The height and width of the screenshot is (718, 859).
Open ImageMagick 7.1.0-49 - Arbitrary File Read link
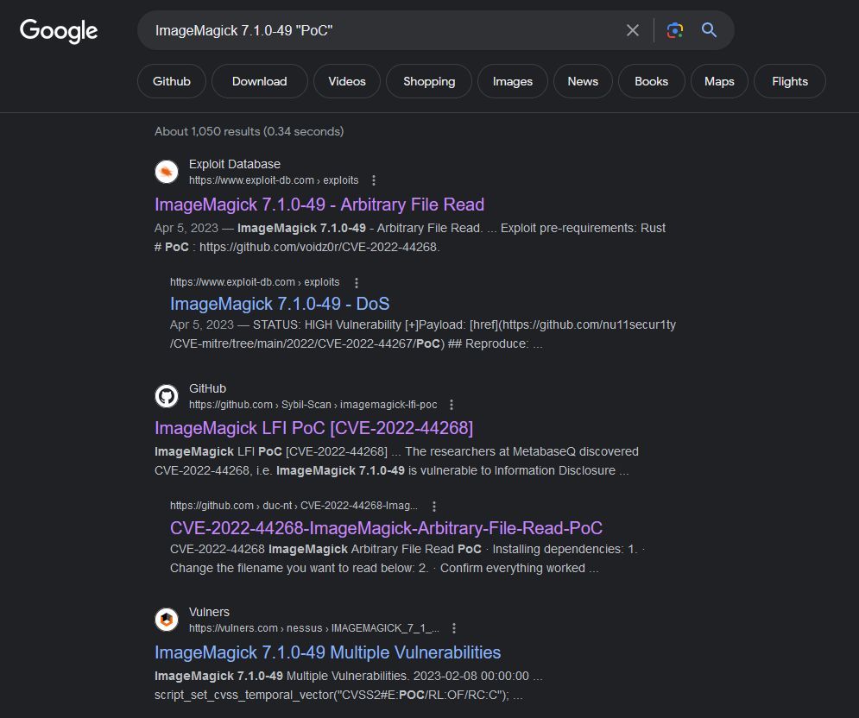coord(319,205)
